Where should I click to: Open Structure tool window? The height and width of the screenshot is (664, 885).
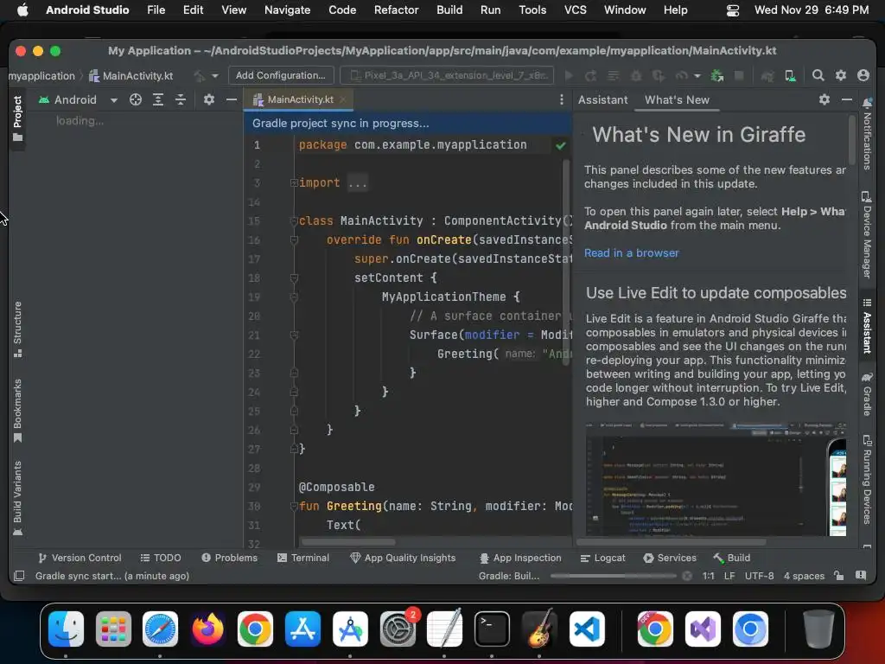point(17,329)
